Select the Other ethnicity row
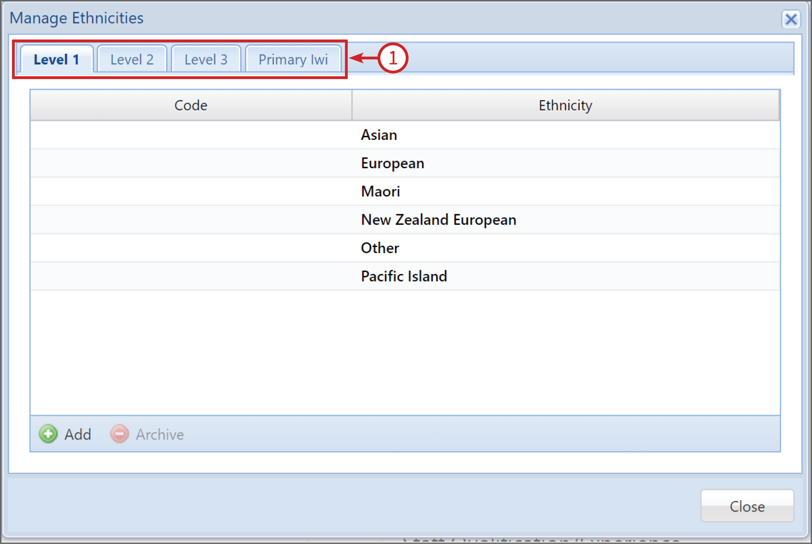Image resolution: width=812 pixels, height=544 pixels. (x=405, y=248)
